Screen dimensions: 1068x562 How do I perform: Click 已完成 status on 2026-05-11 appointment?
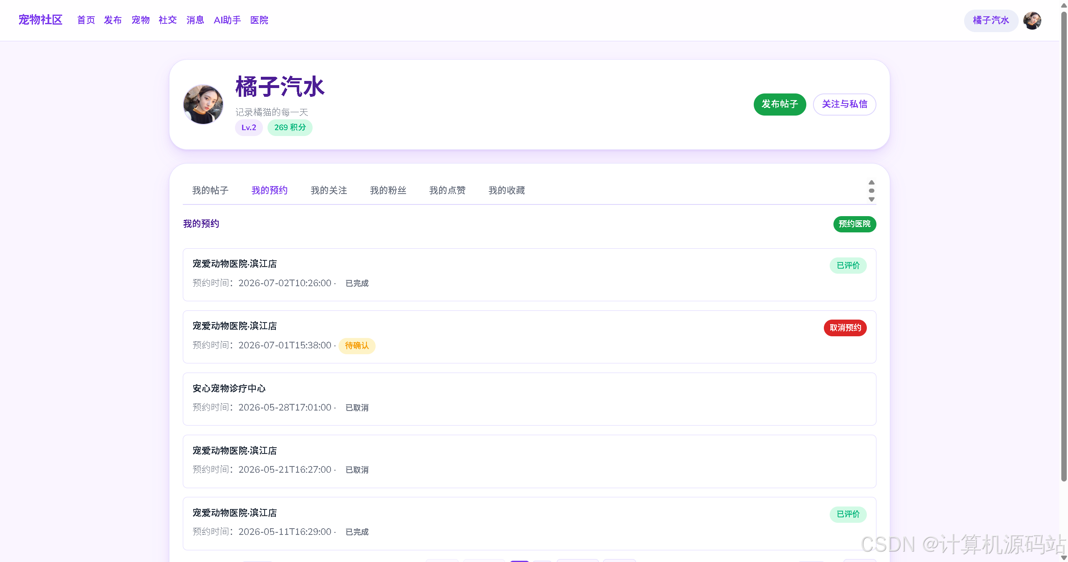click(357, 532)
